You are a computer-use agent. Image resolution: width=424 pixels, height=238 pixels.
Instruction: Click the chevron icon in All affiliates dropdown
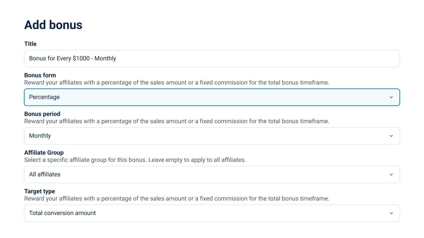pos(391,175)
